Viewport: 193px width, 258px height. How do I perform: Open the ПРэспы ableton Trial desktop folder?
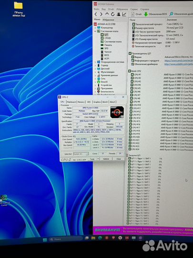pyautogui.click(x=19, y=10)
